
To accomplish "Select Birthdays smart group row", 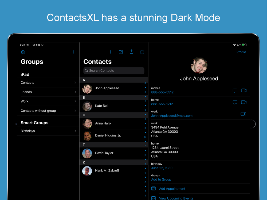I will point(48,131).
